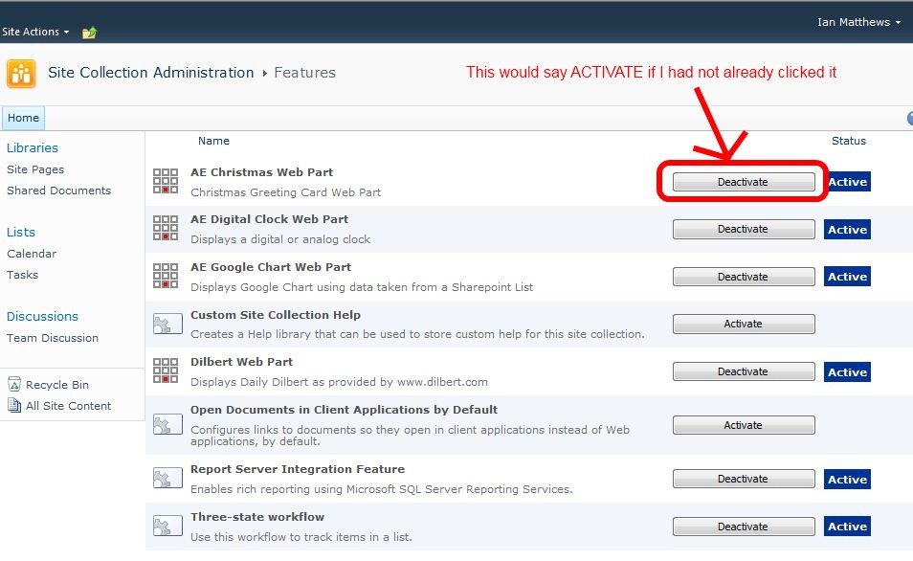Open the Site Actions dropdown menu
Viewport: 913px width, 561px height.
tap(35, 32)
